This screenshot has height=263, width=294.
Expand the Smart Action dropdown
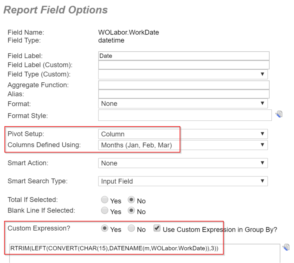183,163
